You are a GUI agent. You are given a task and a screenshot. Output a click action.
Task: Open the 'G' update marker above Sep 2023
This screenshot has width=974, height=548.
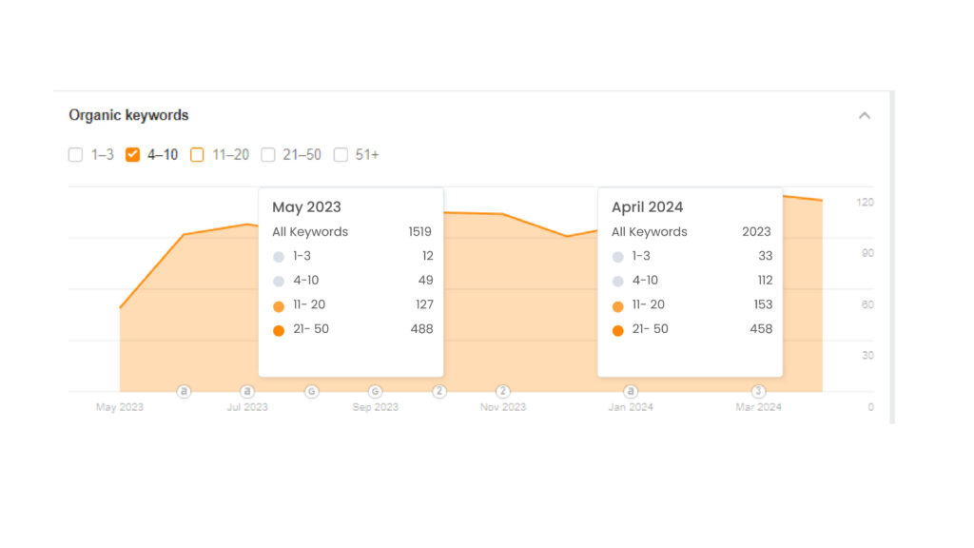pyautogui.click(x=375, y=391)
